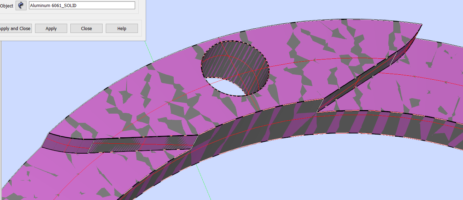The height and width of the screenshot is (200, 463).
Task: Open Help from the dialog
Action: click(122, 29)
